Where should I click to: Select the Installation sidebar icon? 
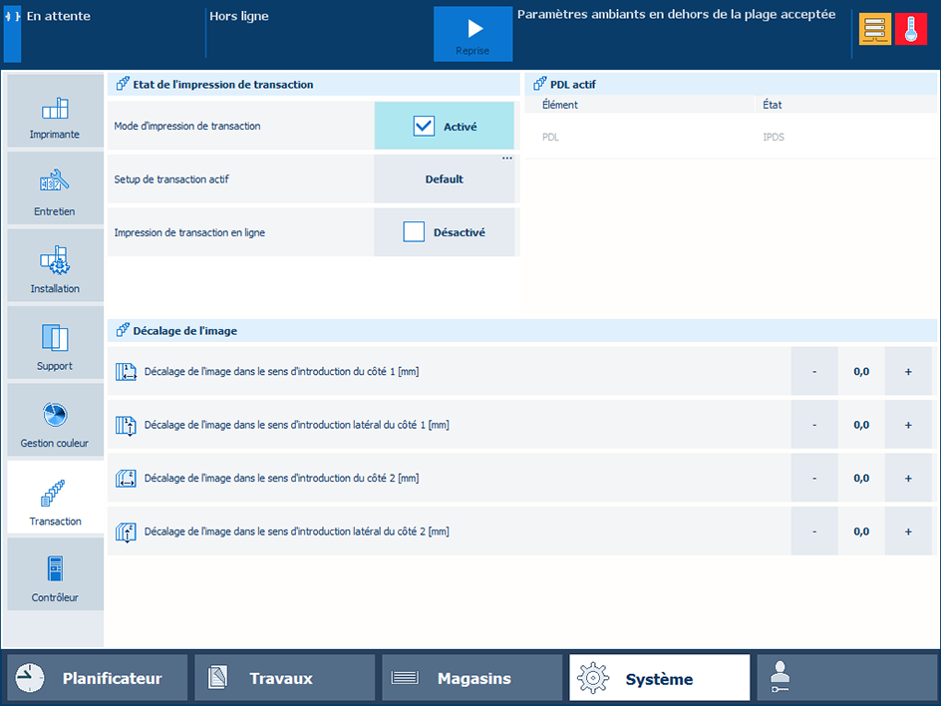(x=55, y=267)
